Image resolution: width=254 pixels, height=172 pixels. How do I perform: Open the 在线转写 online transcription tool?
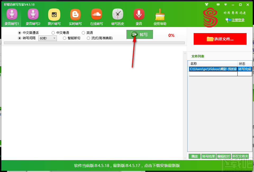click(96, 16)
